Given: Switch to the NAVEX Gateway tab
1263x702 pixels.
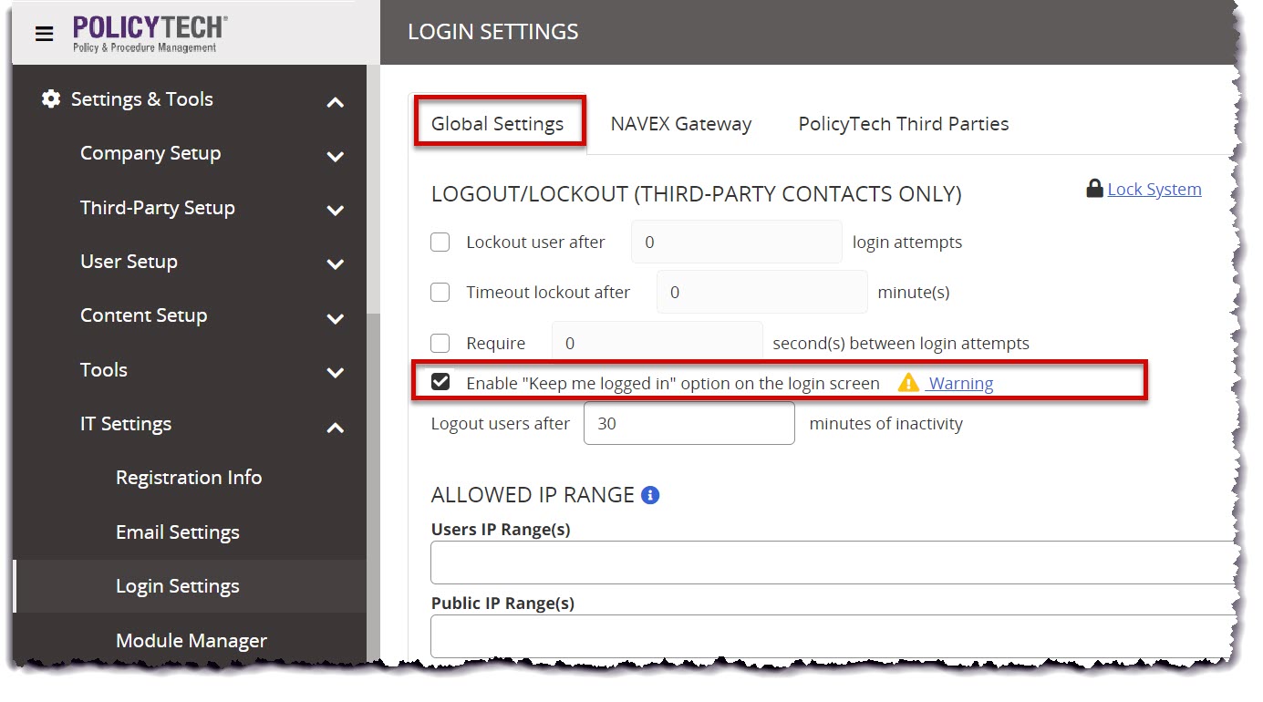Looking at the screenshot, I should tap(680, 123).
